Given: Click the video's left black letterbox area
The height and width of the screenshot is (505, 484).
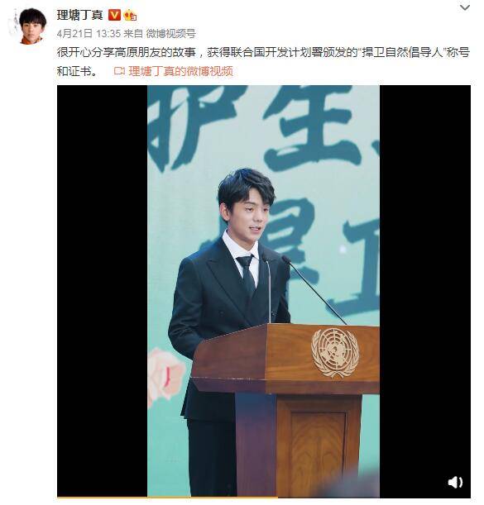Looking at the screenshot, I should pyautogui.click(x=103, y=291).
